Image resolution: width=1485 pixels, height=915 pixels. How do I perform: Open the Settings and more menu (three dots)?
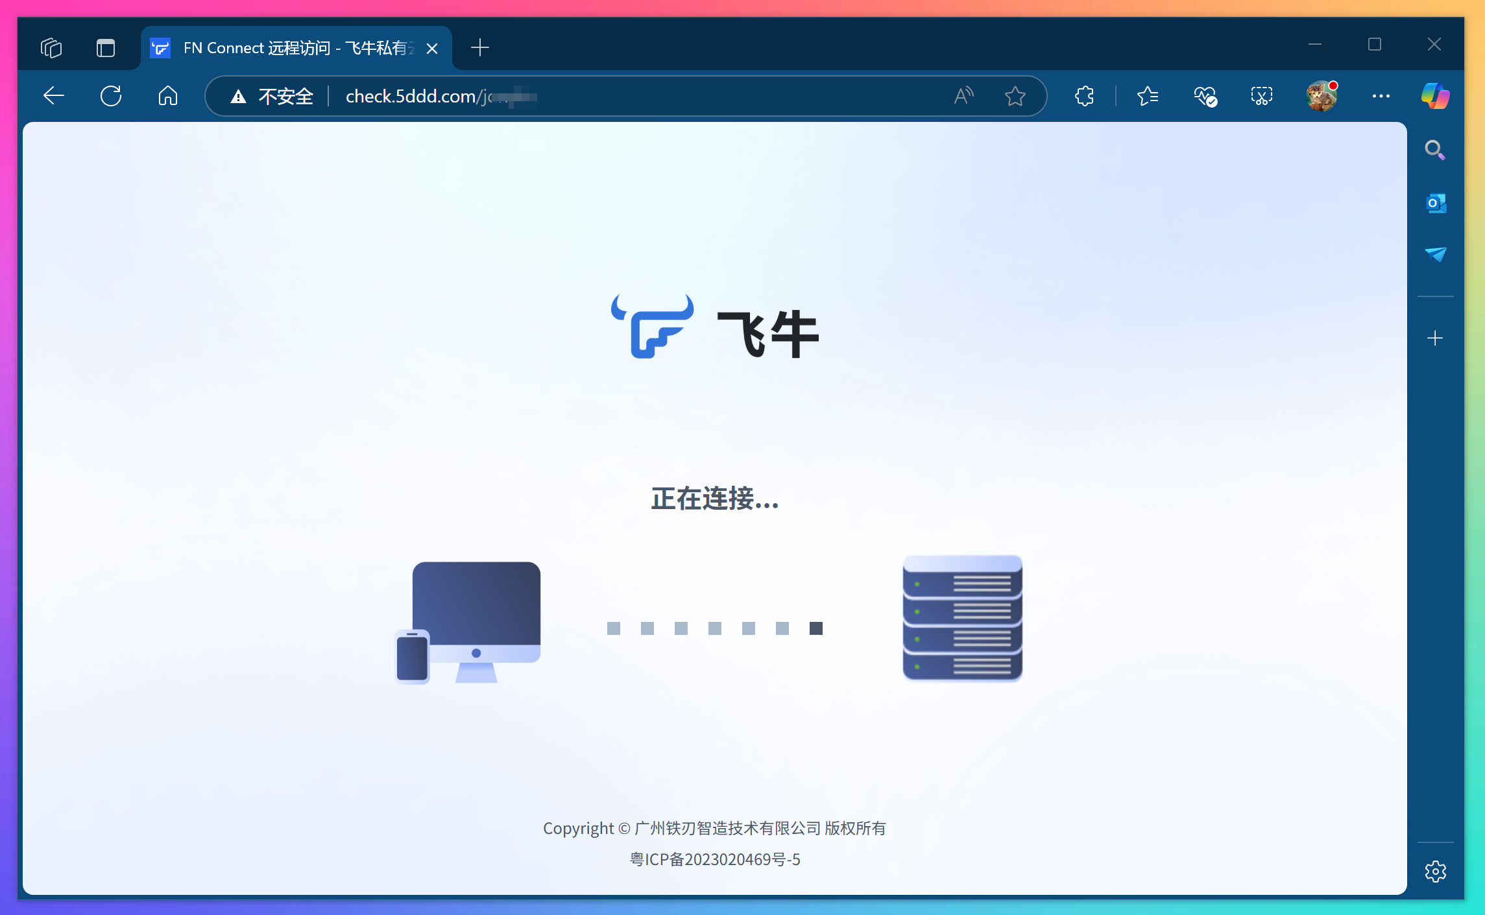(1381, 96)
